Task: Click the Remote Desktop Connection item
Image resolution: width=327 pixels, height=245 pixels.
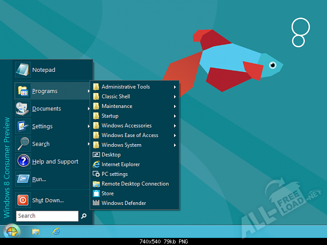Action: [135, 184]
